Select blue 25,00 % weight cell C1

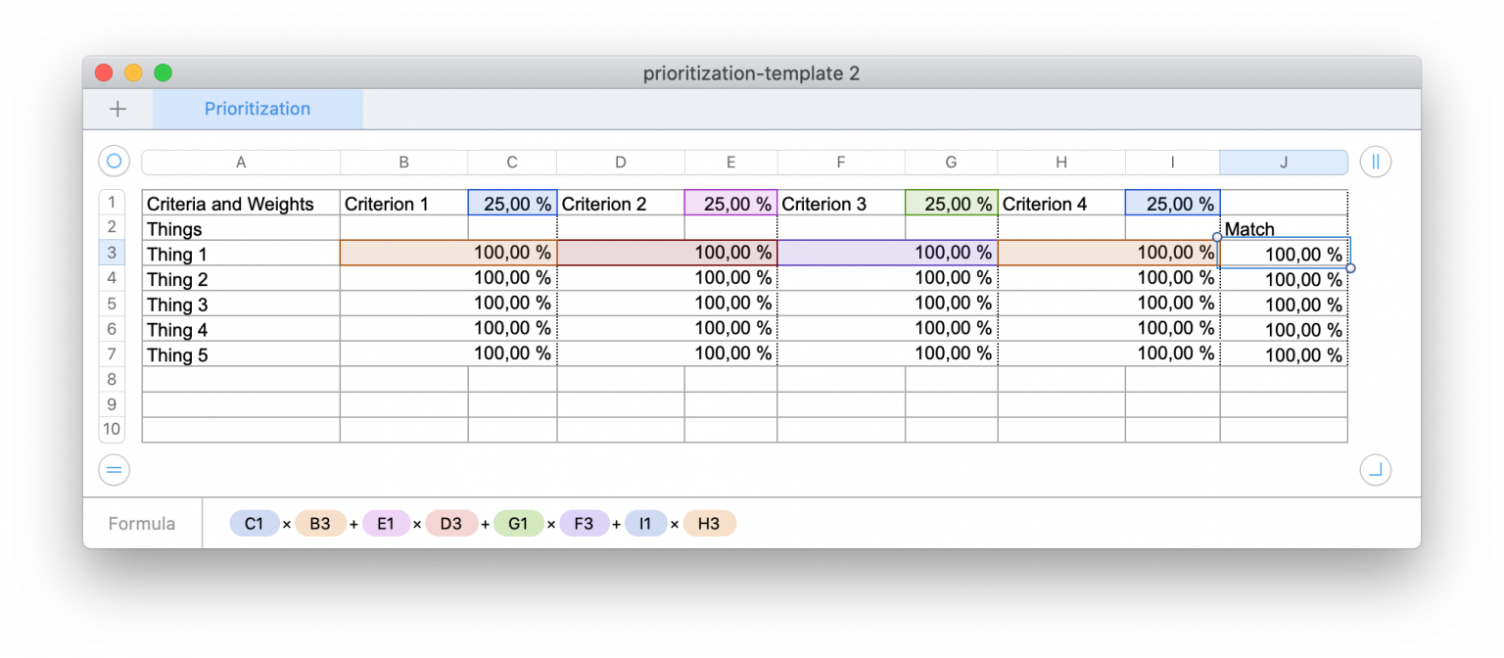[512, 203]
